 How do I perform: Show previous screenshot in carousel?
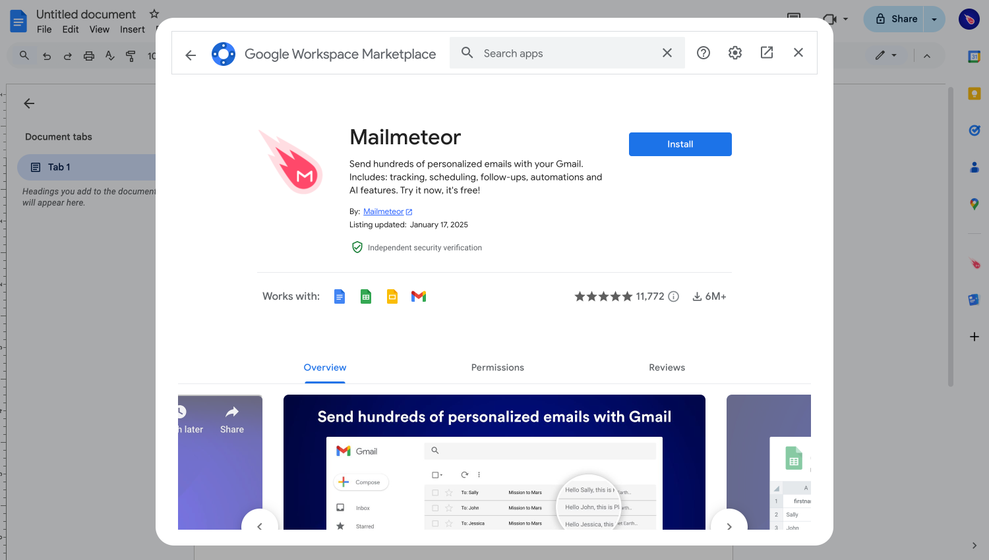coord(260,526)
